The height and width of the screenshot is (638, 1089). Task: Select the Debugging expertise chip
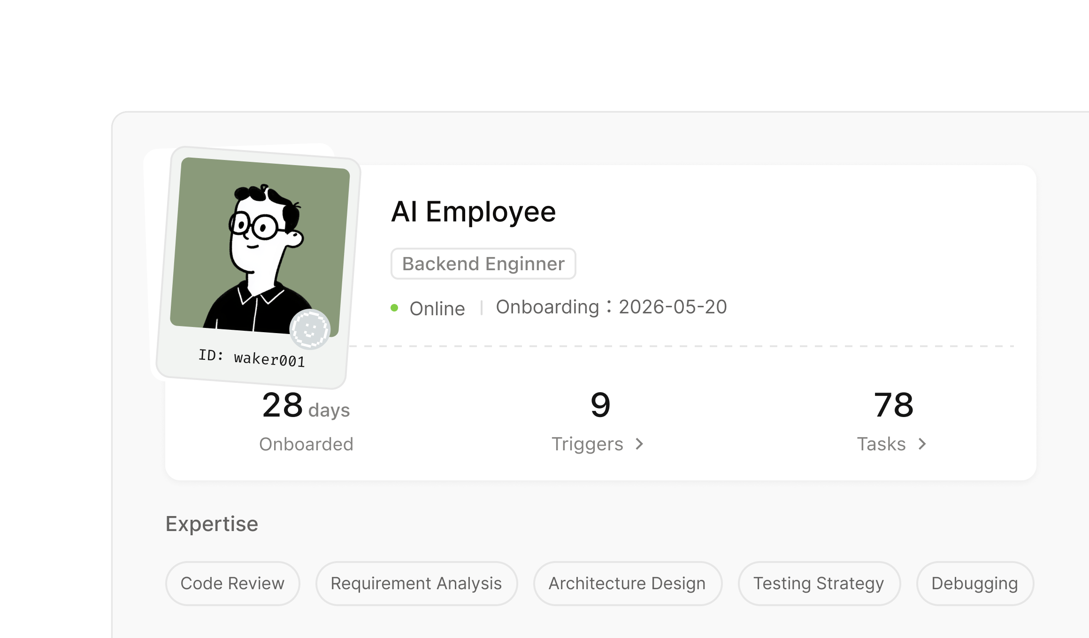coord(974,583)
